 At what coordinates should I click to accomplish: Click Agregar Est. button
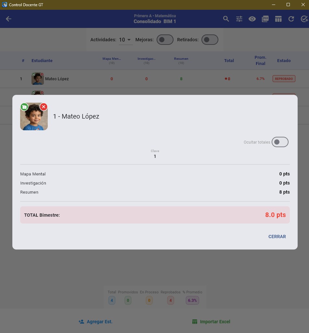coord(95,322)
